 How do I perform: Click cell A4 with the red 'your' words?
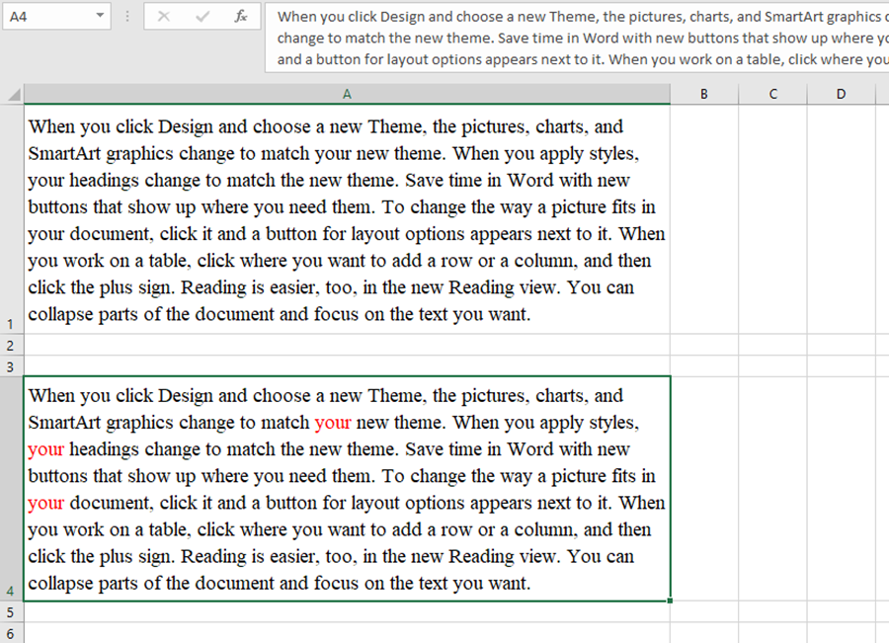click(347, 488)
